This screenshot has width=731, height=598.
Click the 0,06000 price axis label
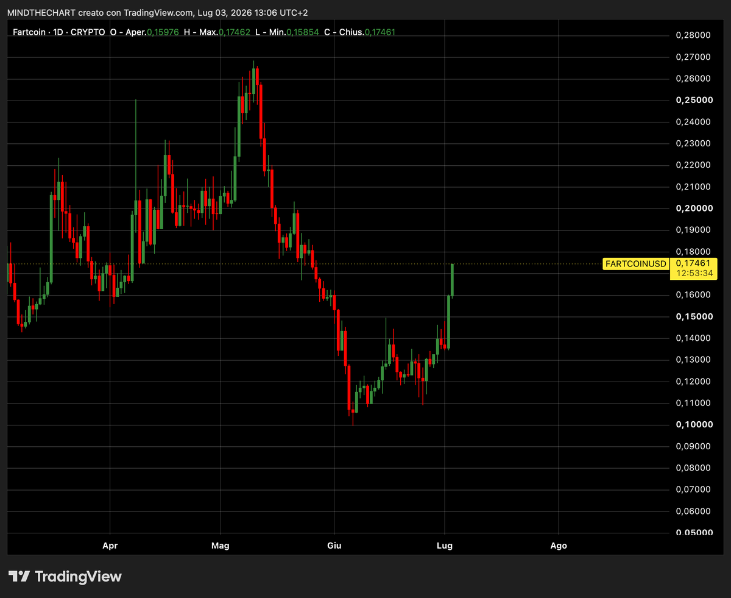(693, 511)
